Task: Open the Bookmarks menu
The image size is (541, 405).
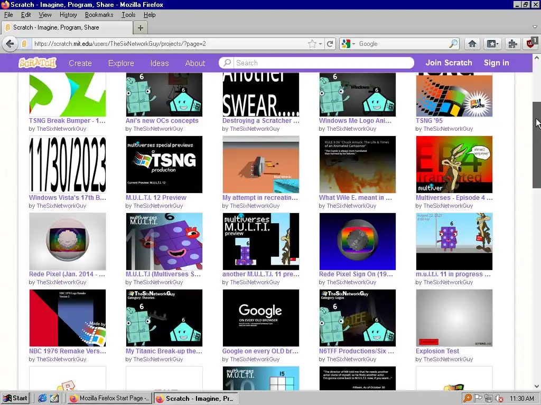Action: point(99,15)
